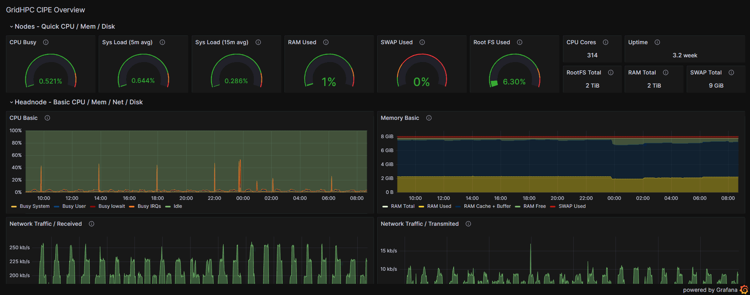Open the Uptime panel title menu
The width and height of the screenshot is (750, 295).
coord(638,42)
